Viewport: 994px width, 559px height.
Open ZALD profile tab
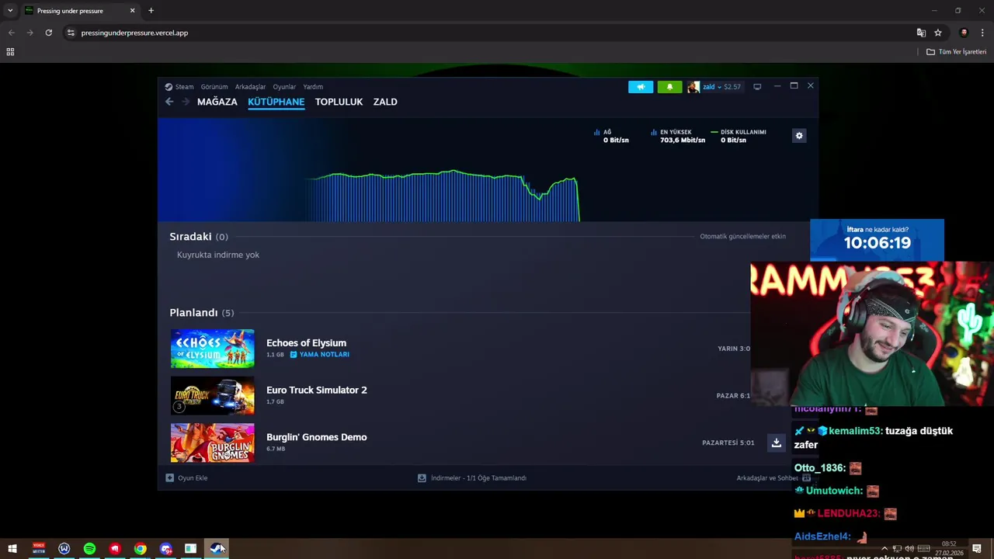(385, 102)
